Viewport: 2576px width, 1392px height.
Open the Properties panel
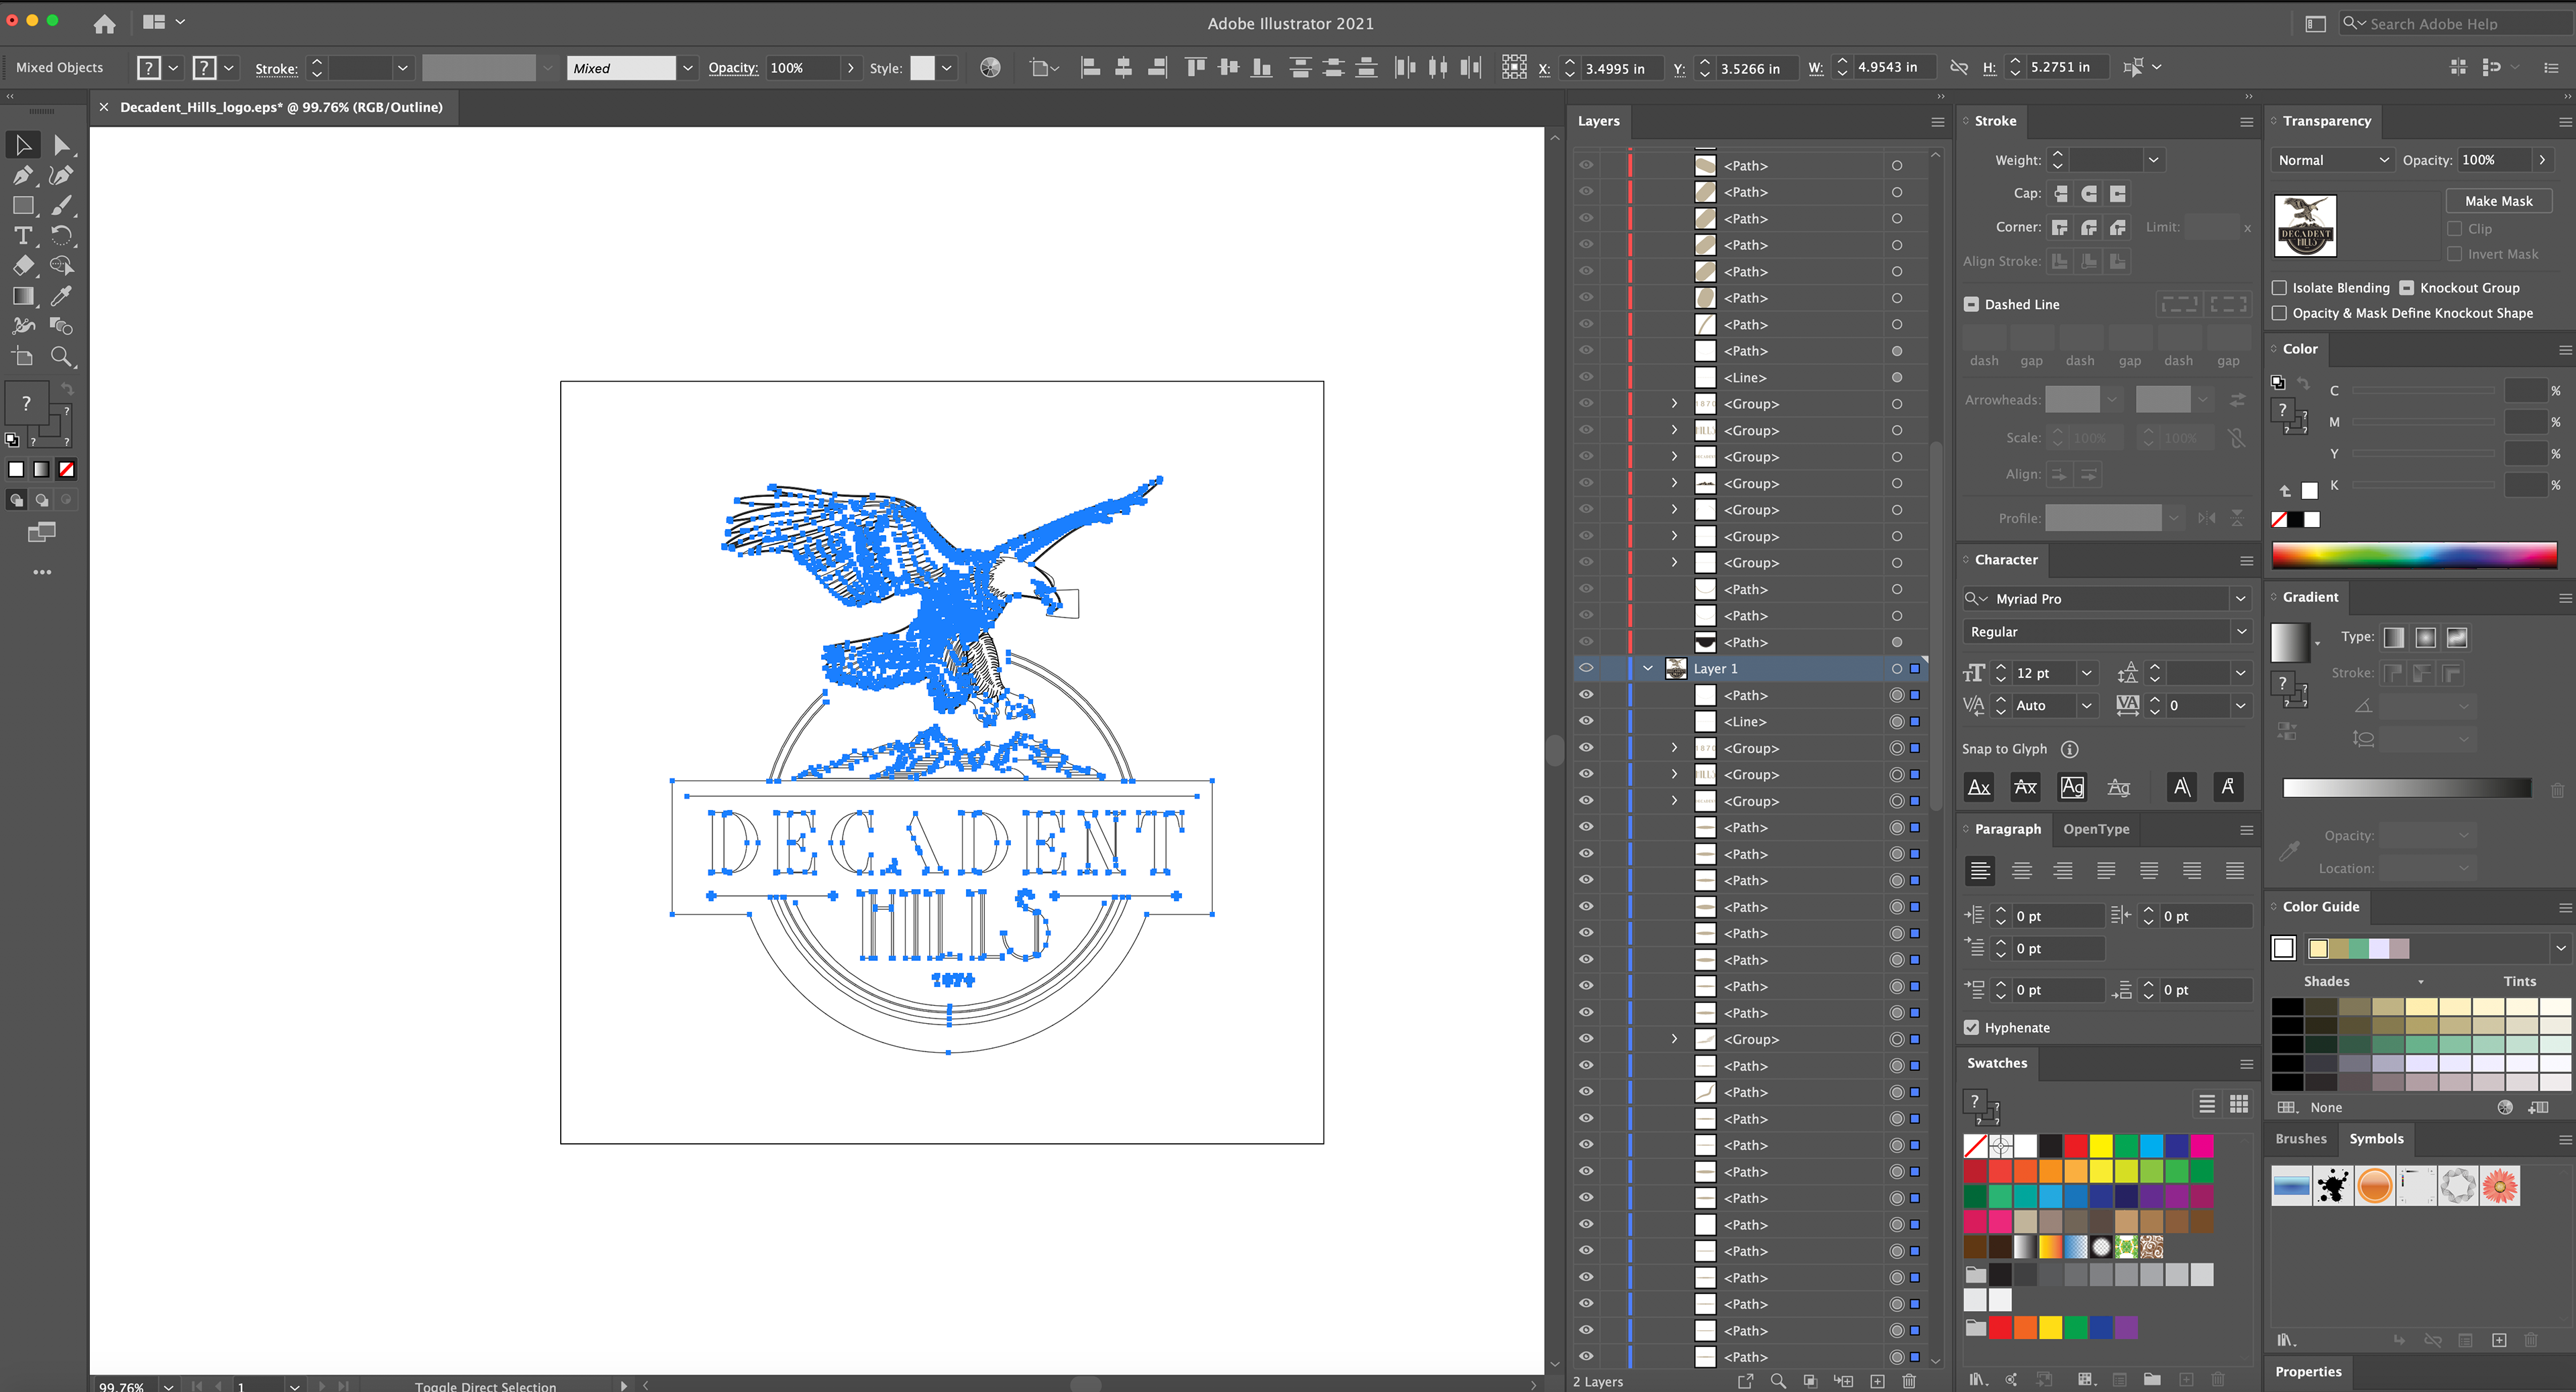(x=2308, y=1371)
